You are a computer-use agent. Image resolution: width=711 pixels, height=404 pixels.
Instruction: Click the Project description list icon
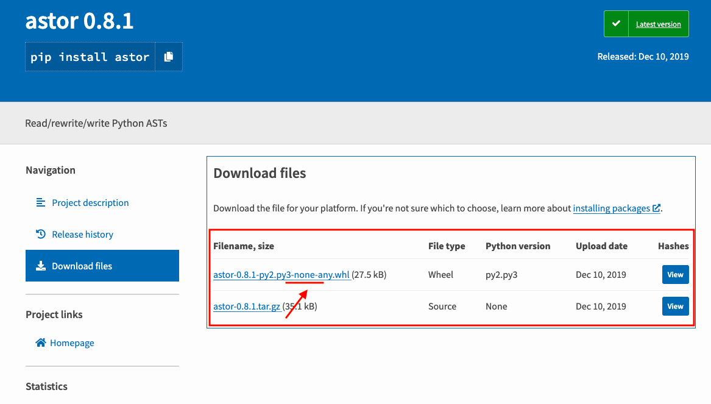[41, 202]
